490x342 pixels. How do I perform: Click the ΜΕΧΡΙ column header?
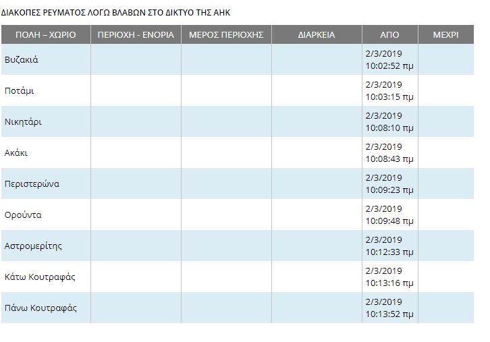tap(446, 34)
